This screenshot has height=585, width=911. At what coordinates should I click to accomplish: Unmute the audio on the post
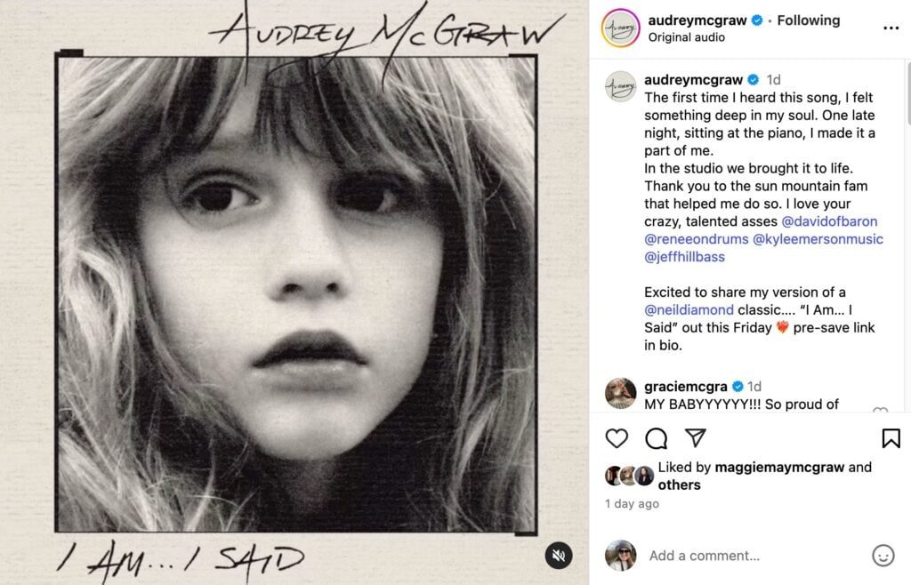(559, 556)
